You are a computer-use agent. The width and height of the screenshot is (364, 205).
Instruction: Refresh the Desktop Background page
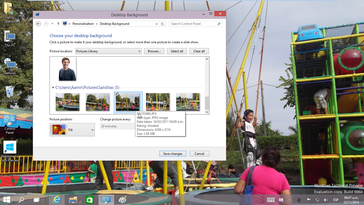[x=162, y=24]
